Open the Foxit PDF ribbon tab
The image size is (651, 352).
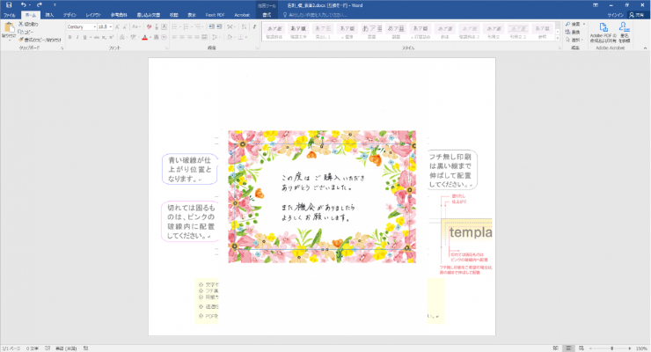(x=212, y=15)
